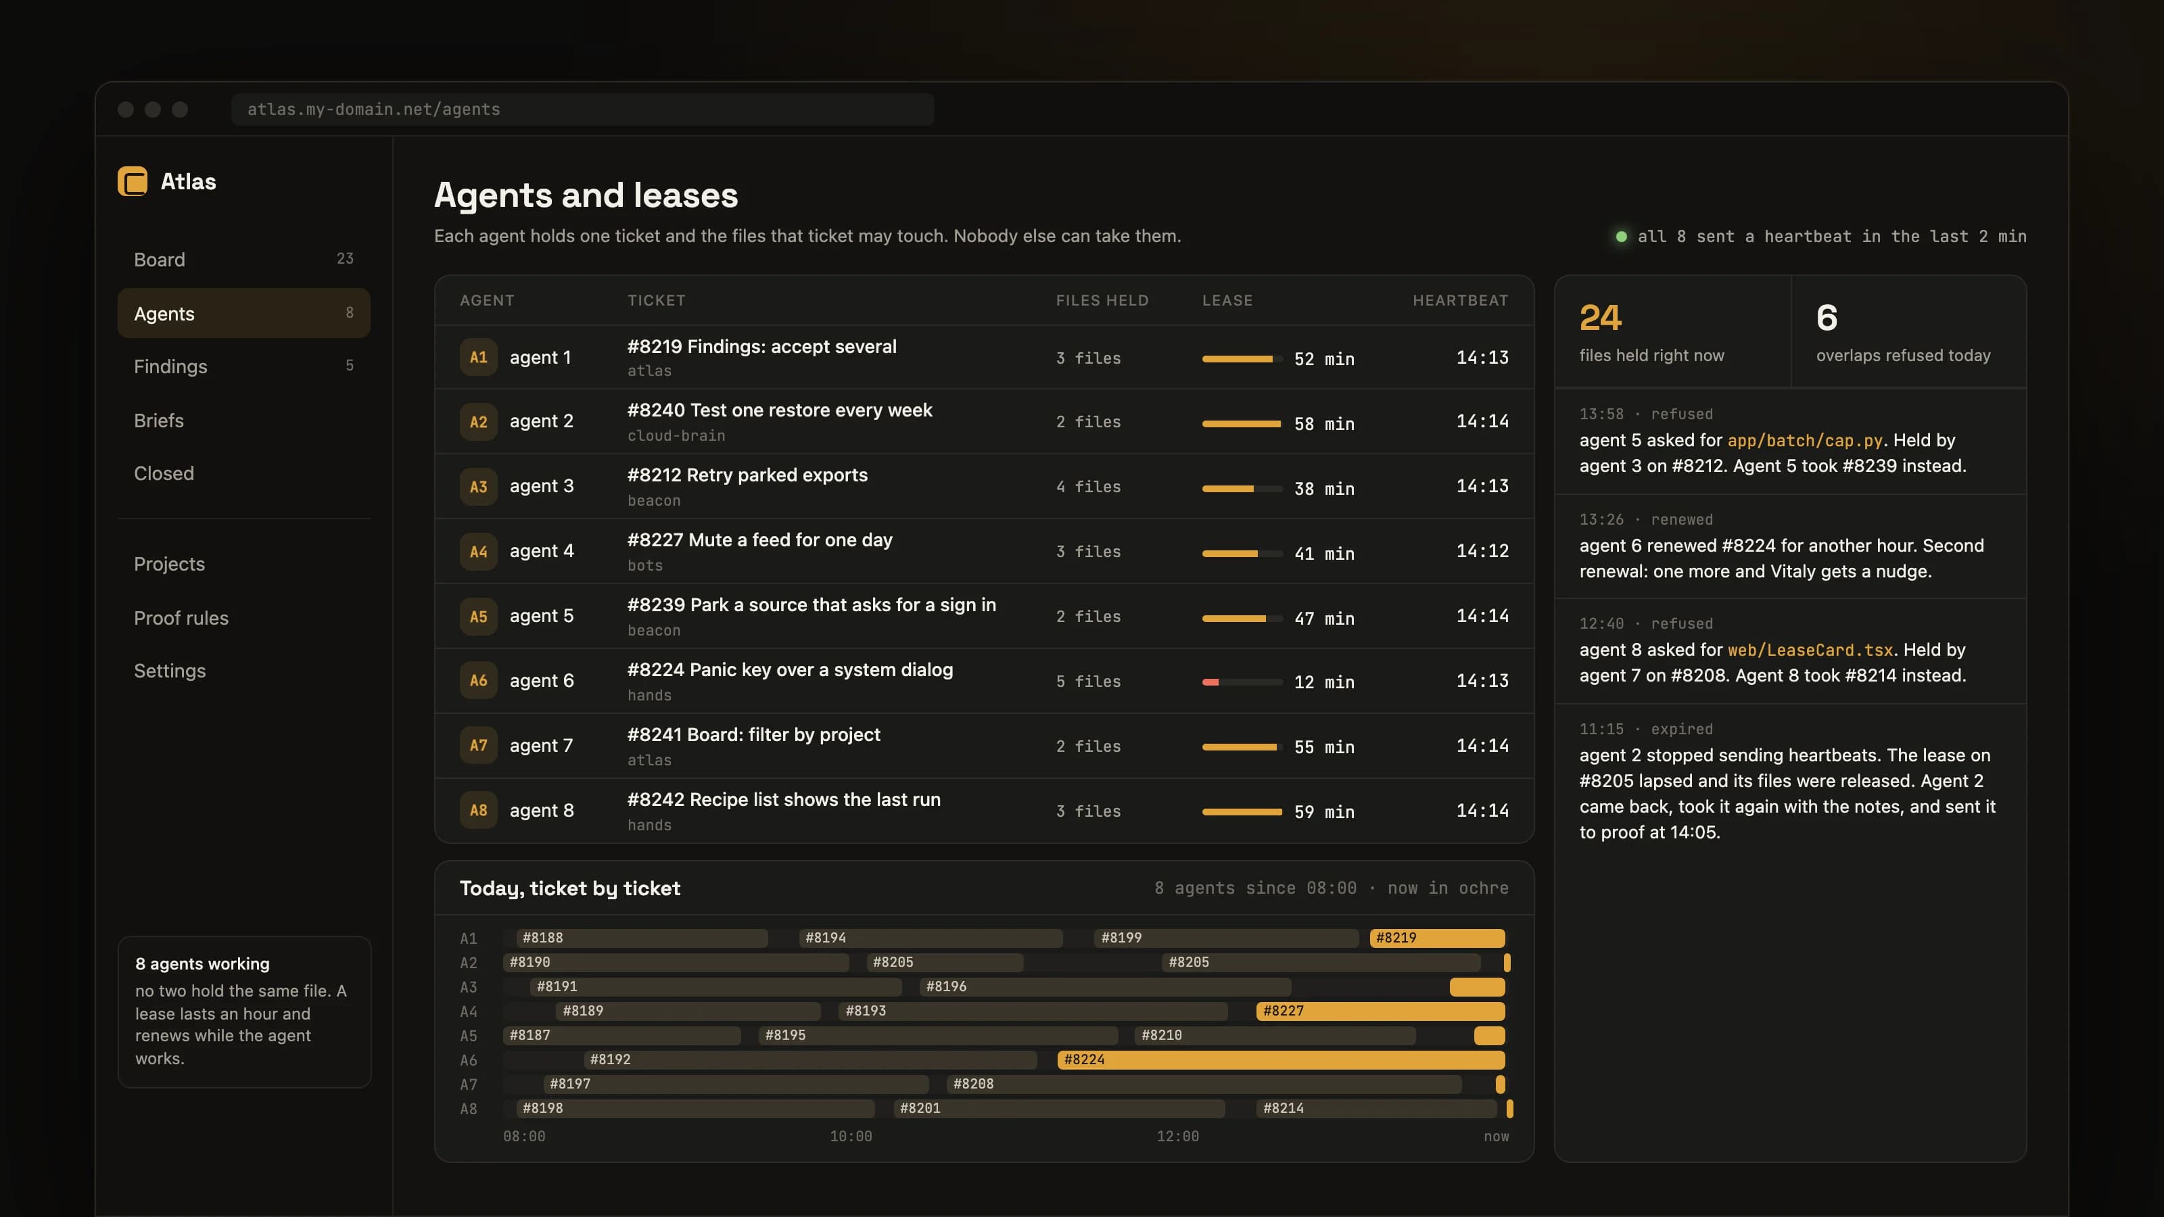The width and height of the screenshot is (2164, 1217).
Task: Open the Closed section
Action: coord(243,473)
